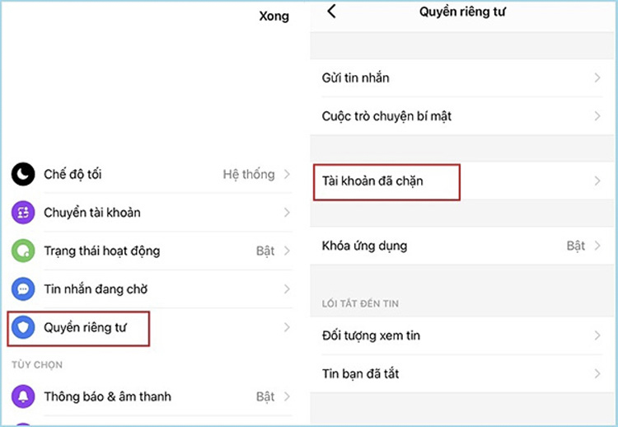Open Tin nhắn đang chờ
Image resolution: width=618 pixels, height=427 pixels.
click(152, 289)
